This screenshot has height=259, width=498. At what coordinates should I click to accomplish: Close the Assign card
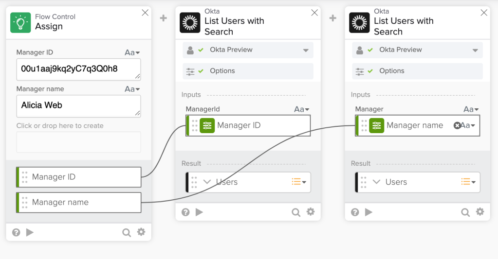point(145,13)
